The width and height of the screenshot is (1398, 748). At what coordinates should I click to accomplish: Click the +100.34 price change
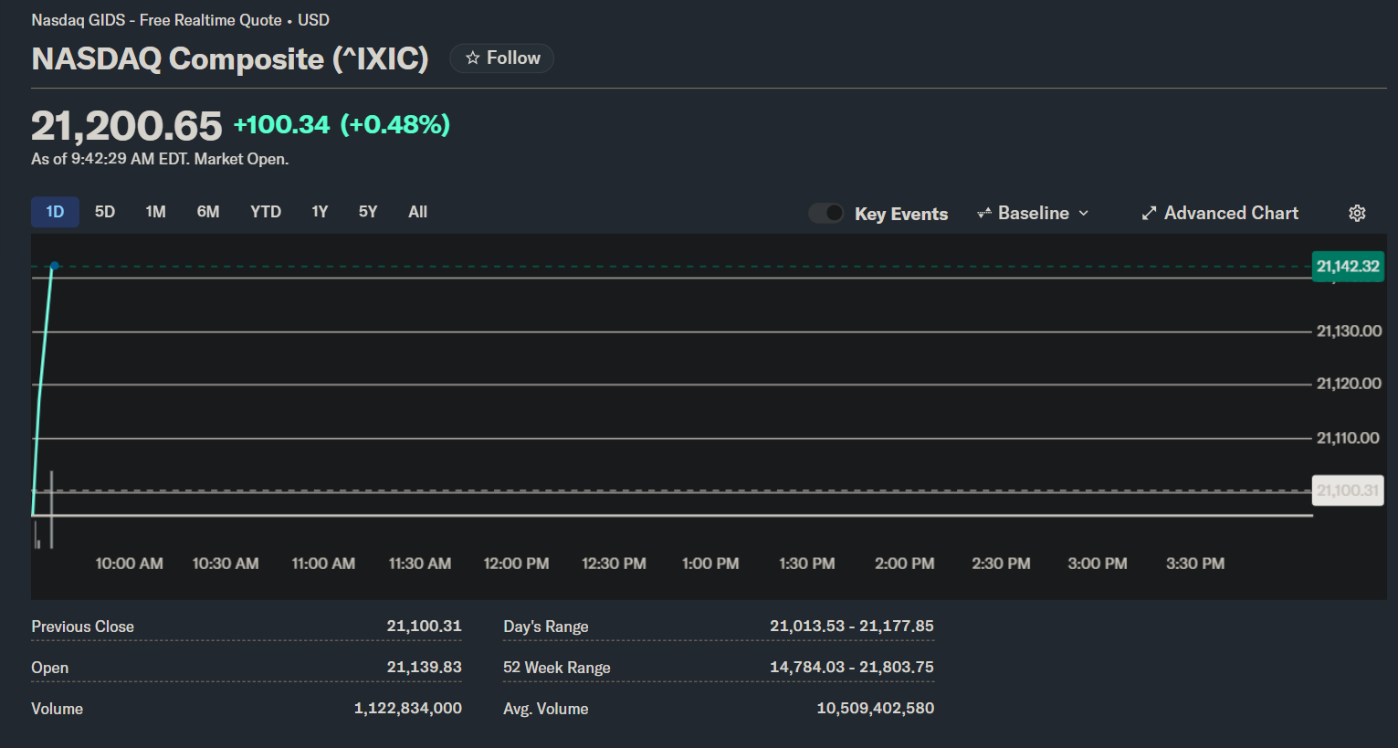click(281, 124)
